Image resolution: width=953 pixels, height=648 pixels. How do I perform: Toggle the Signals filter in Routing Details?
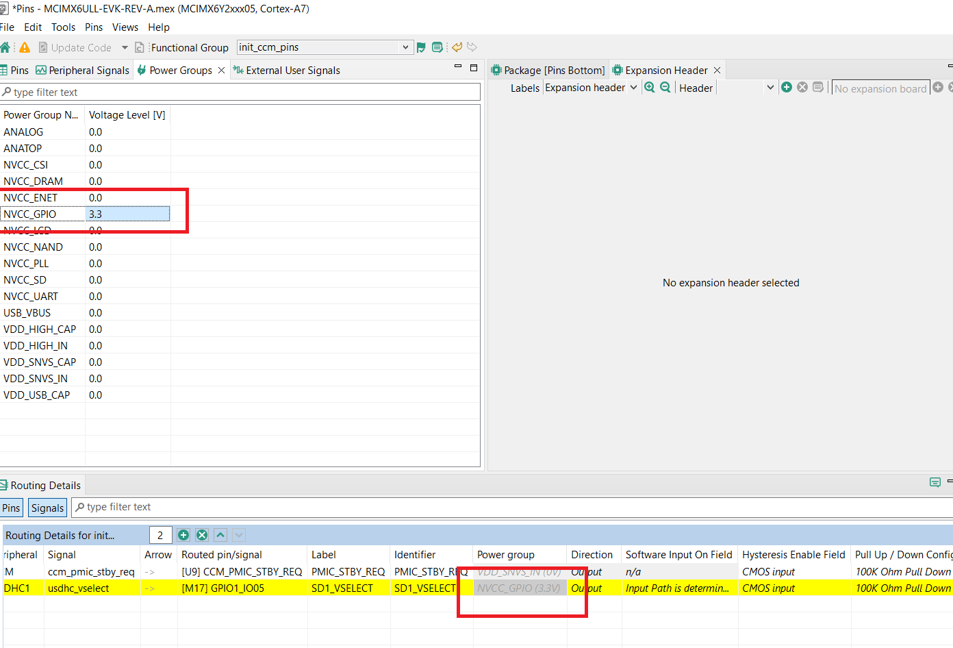click(x=47, y=508)
